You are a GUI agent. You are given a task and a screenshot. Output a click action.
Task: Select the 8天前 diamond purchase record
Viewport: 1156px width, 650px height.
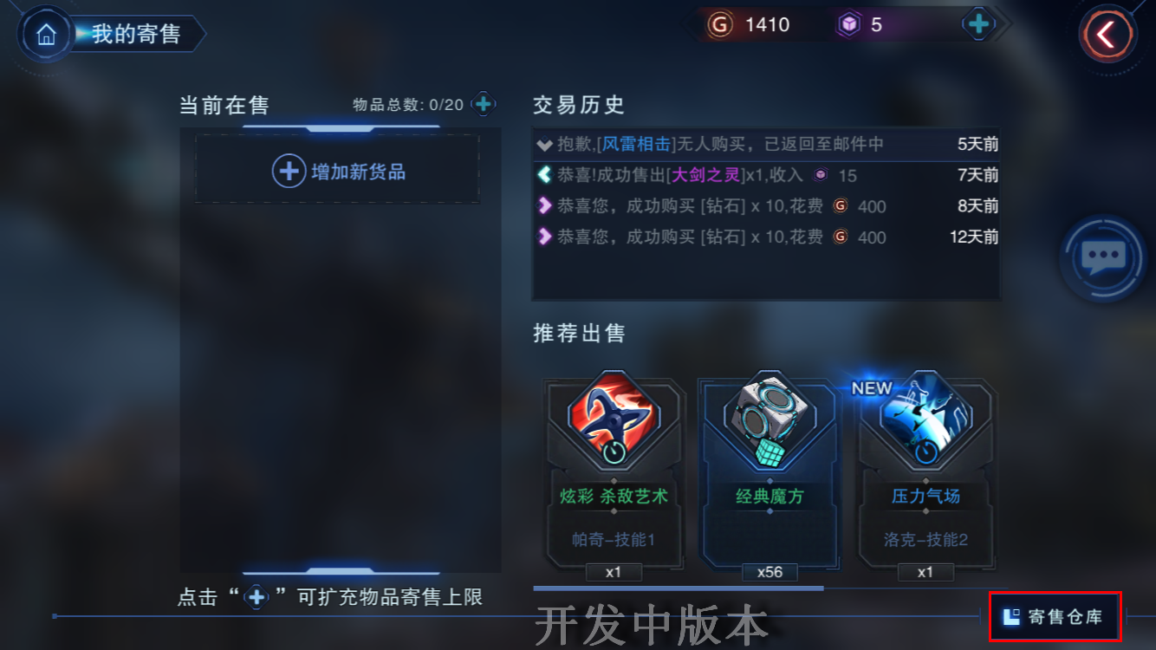pyautogui.click(x=767, y=206)
